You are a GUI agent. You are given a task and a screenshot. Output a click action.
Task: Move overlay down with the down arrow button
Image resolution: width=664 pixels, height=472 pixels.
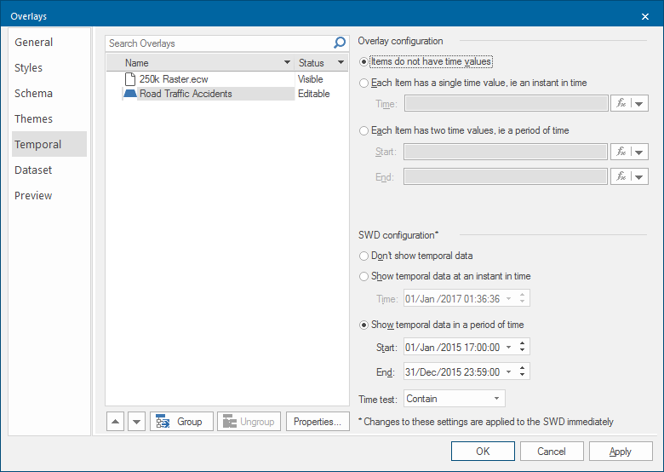[x=136, y=422]
